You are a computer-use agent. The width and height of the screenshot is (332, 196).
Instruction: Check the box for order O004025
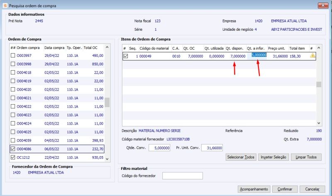click(13, 132)
